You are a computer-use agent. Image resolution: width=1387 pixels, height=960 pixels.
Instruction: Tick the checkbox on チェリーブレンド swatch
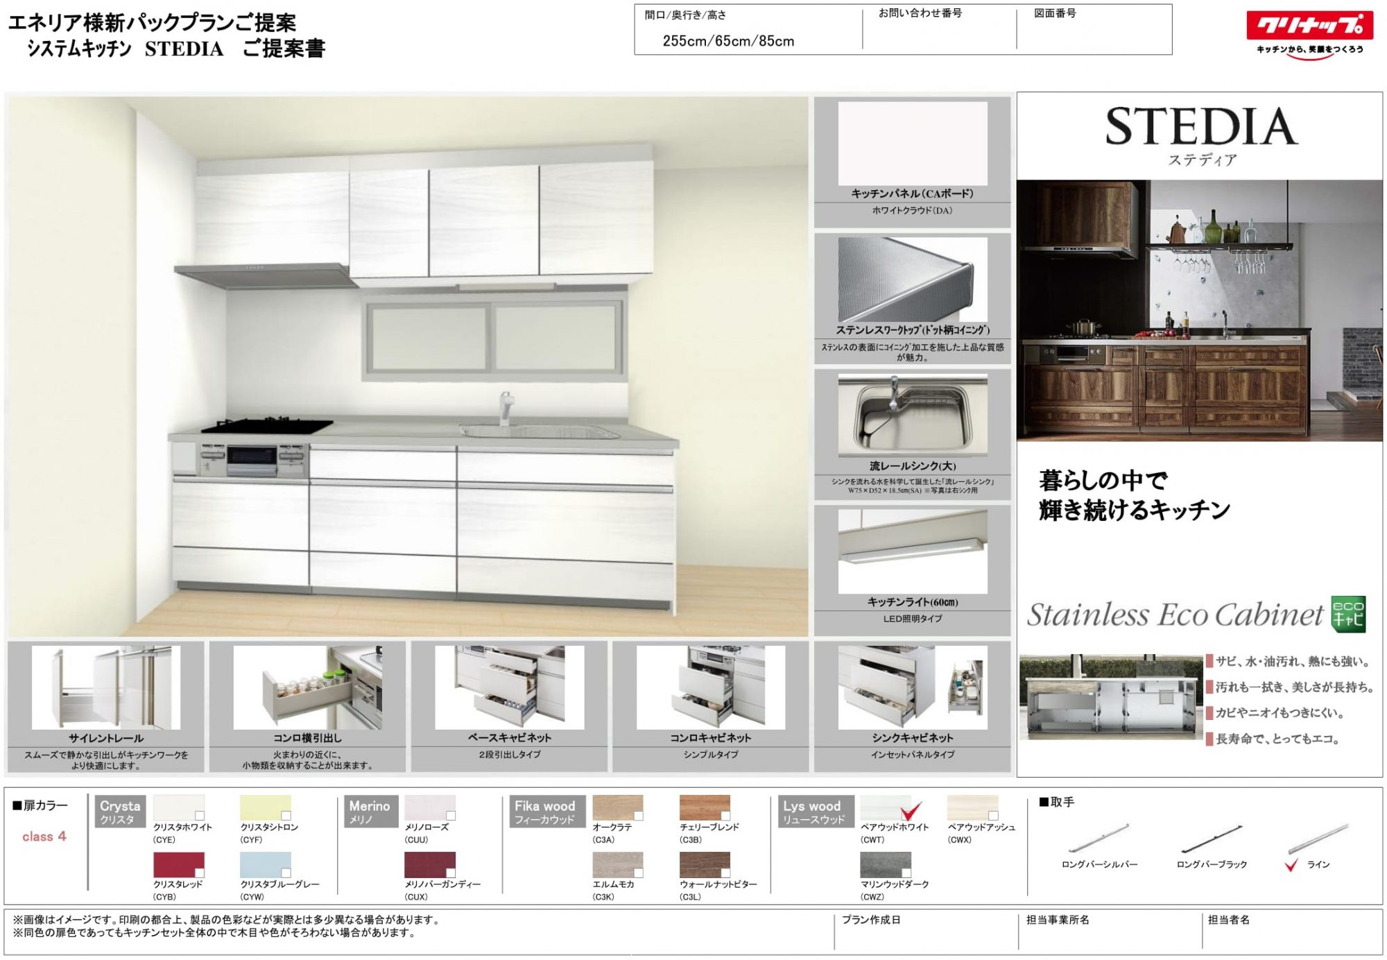(725, 816)
